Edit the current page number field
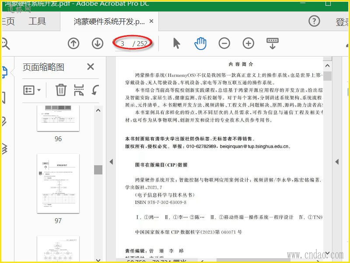This screenshot has width=350, height=263. [122, 43]
